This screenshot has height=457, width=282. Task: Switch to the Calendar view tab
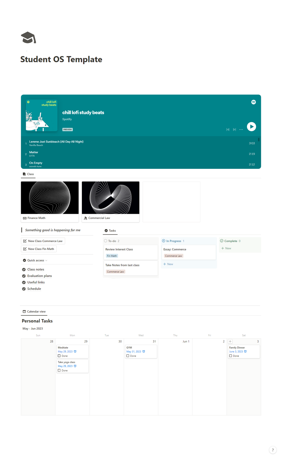point(34,312)
